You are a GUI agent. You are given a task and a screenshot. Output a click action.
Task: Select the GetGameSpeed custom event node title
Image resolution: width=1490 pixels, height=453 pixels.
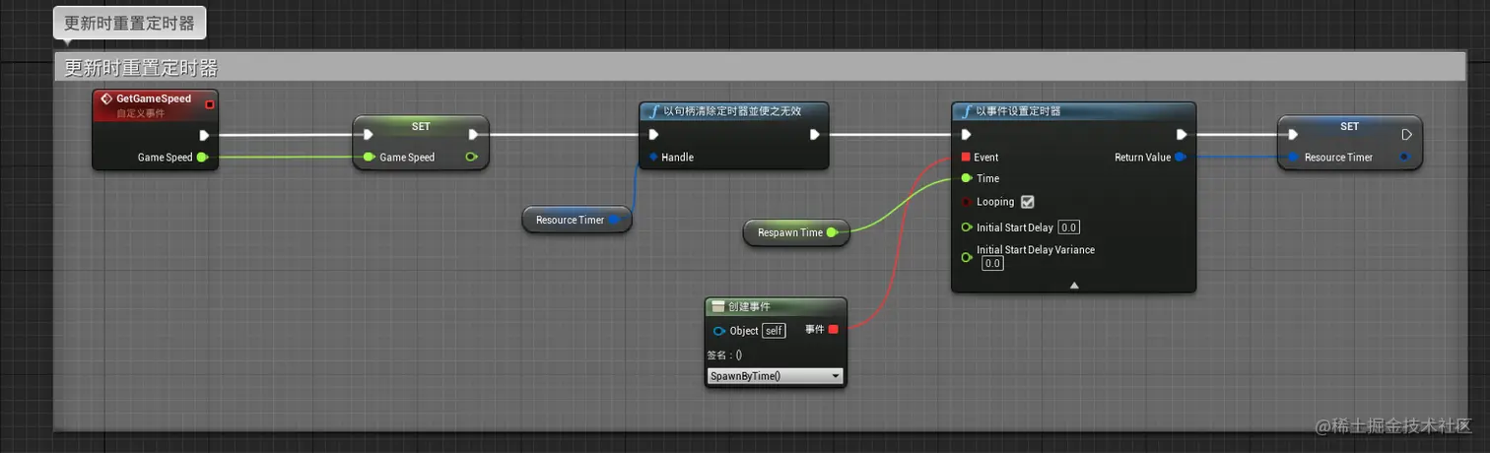click(x=154, y=99)
